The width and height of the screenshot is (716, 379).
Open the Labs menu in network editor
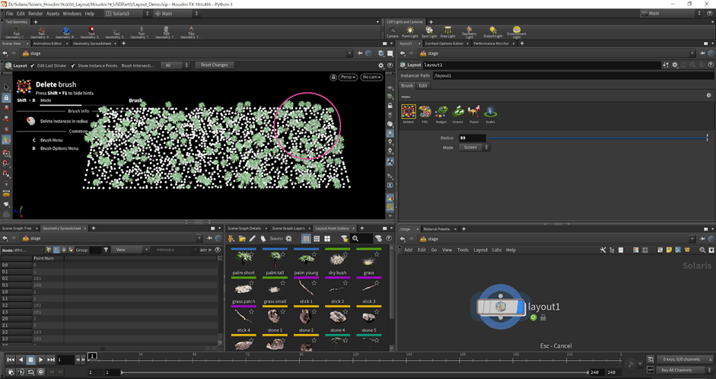click(x=497, y=250)
